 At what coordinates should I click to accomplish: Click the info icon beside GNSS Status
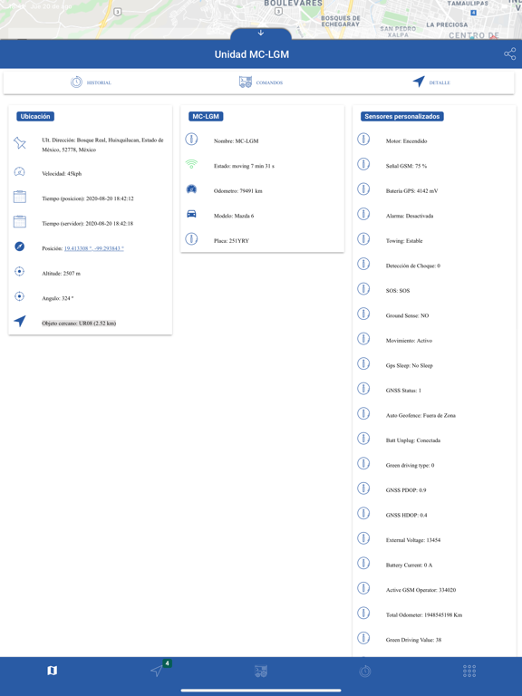pyautogui.click(x=363, y=389)
